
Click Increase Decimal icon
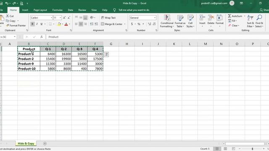[x=150, y=24]
